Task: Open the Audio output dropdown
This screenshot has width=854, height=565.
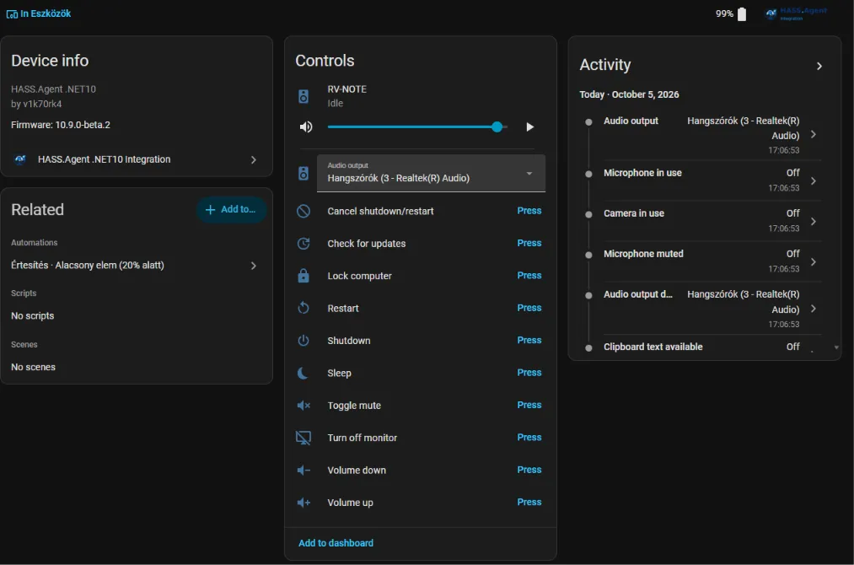Action: point(431,173)
